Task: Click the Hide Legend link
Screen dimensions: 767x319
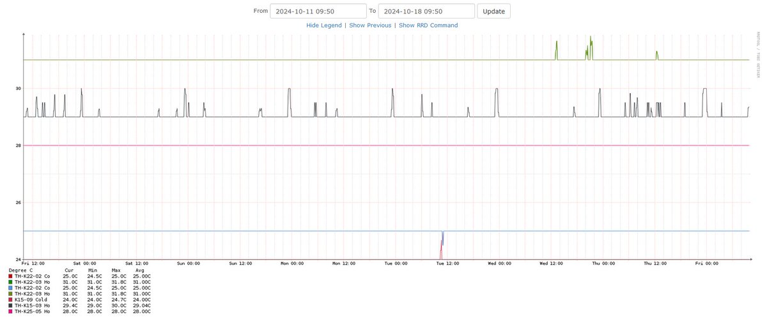Action: (x=323, y=26)
